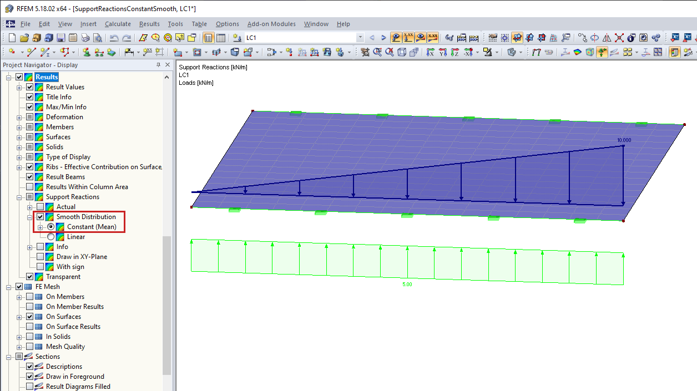This screenshot has height=391, width=697.
Task: Activate the Print icon
Action: (x=85, y=38)
